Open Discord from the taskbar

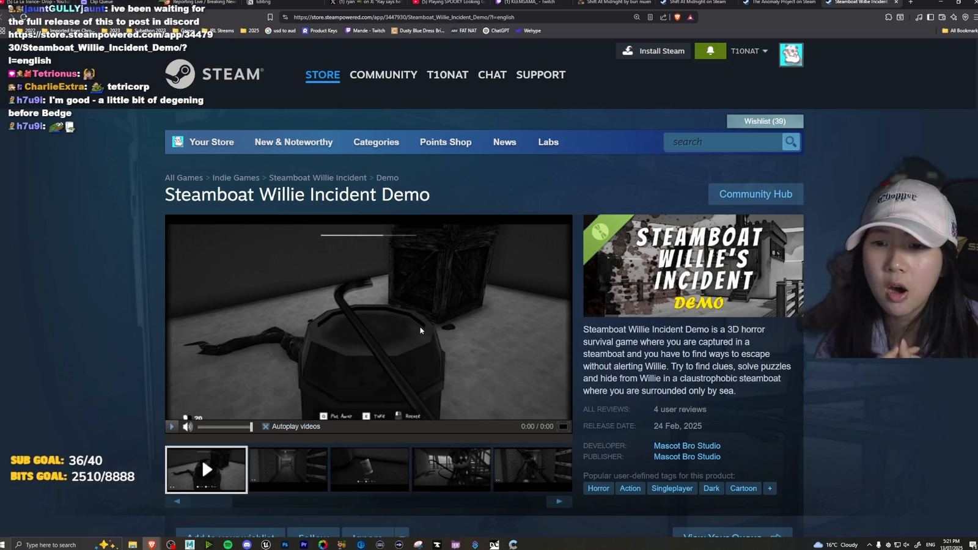247,544
